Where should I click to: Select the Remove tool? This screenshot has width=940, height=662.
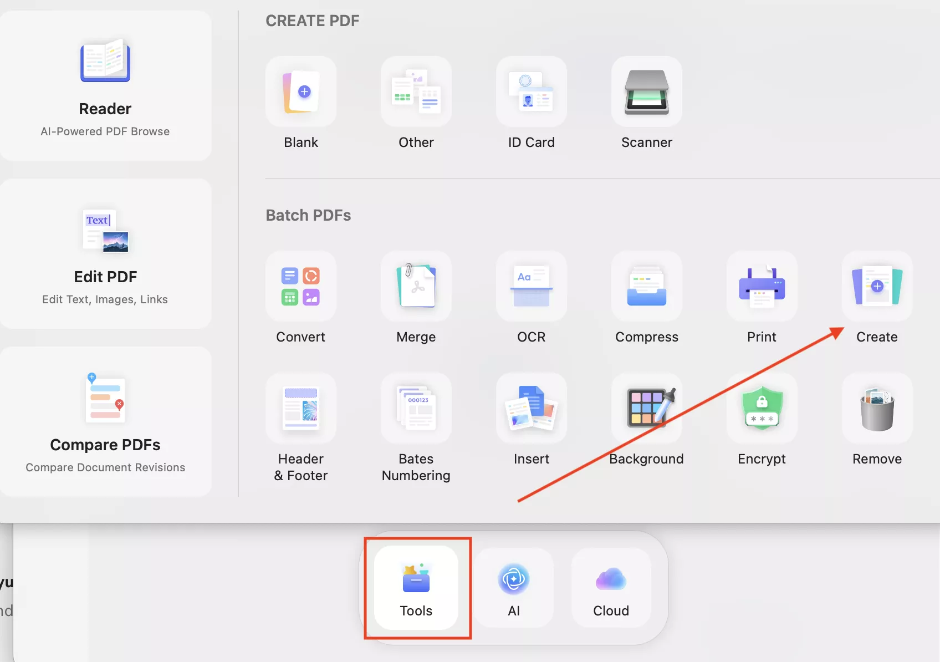[x=876, y=409]
